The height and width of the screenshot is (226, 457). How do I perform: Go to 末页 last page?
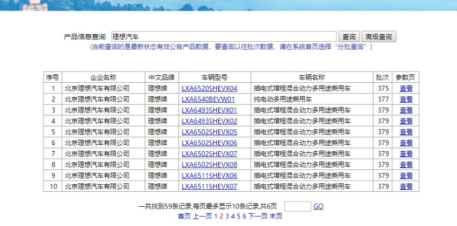coord(276,216)
